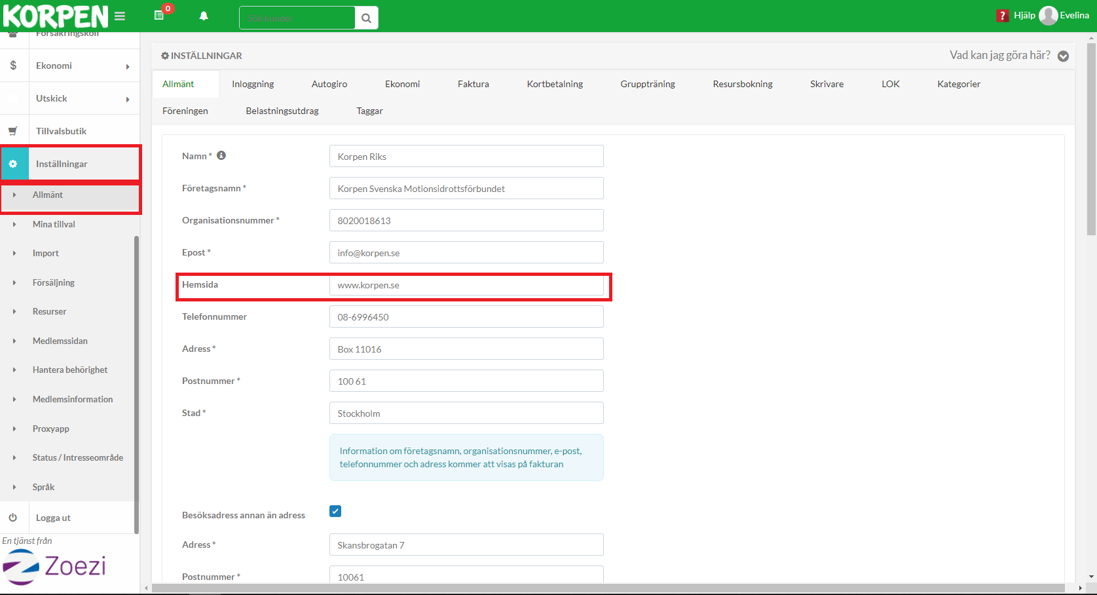Switch to the Autogiro tab

(329, 84)
